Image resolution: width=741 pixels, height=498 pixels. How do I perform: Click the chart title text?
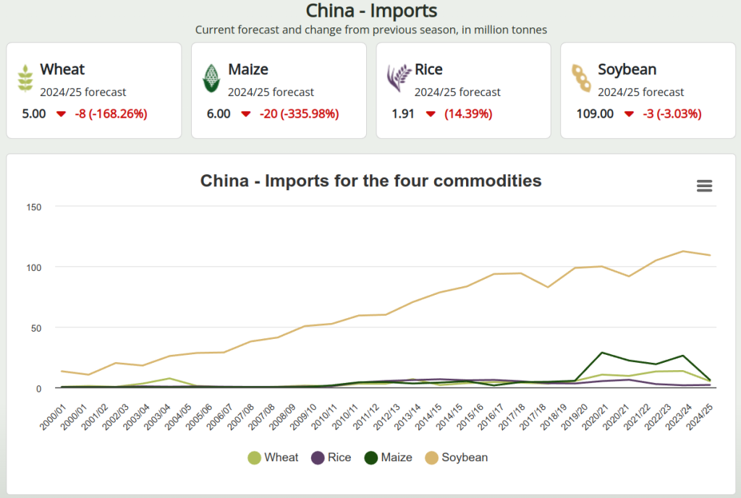(370, 181)
